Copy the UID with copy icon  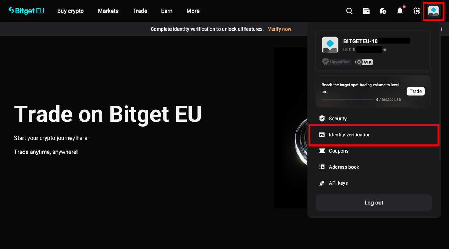pyautogui.click(x=384, y=49)
